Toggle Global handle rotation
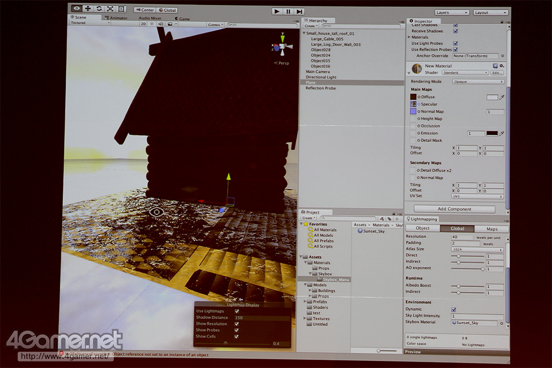Screen dimensions: 552x368 click(x=167, y=10)
